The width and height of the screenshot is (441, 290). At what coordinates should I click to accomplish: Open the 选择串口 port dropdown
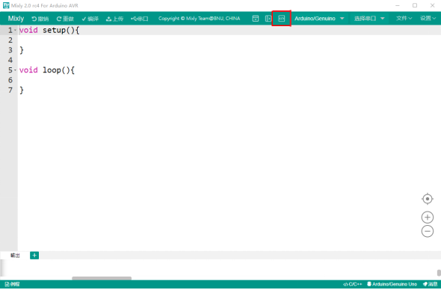(369, 19)
